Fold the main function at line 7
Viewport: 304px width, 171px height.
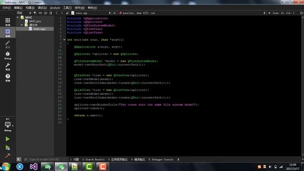click(64, 40)
